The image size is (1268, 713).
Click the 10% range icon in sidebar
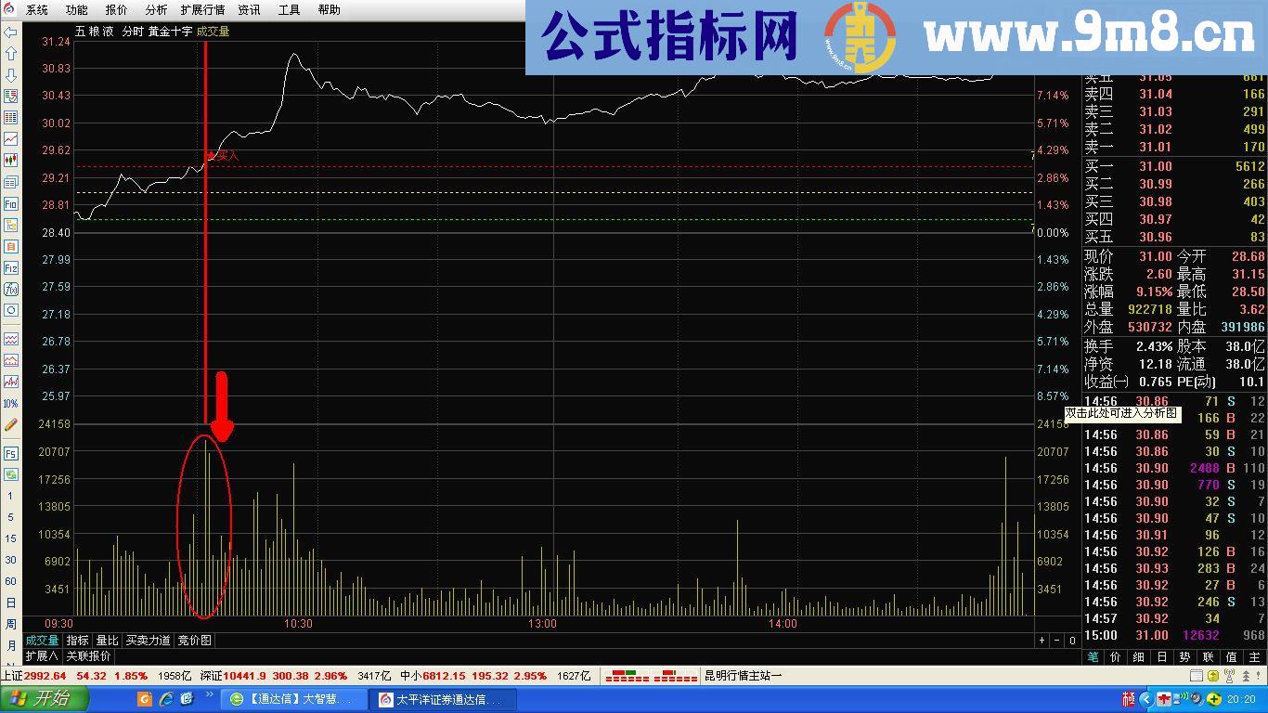tap(13, 402)
